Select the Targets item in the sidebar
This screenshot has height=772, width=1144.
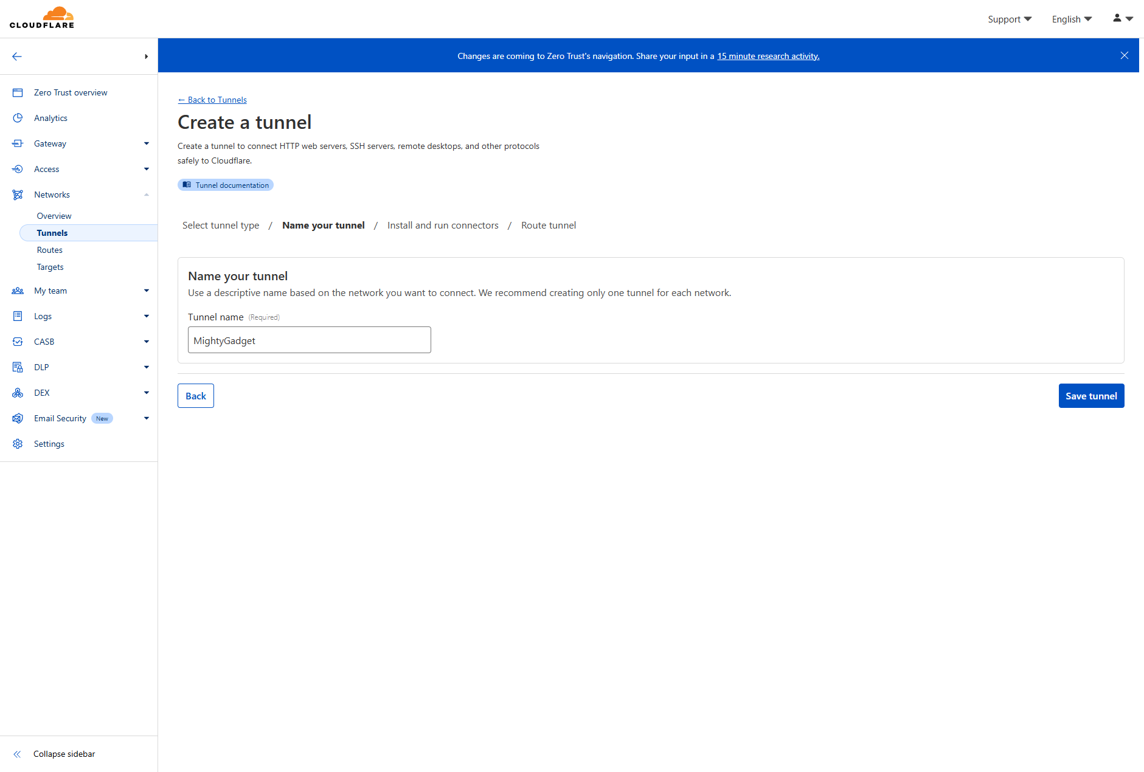pos(50,266)
